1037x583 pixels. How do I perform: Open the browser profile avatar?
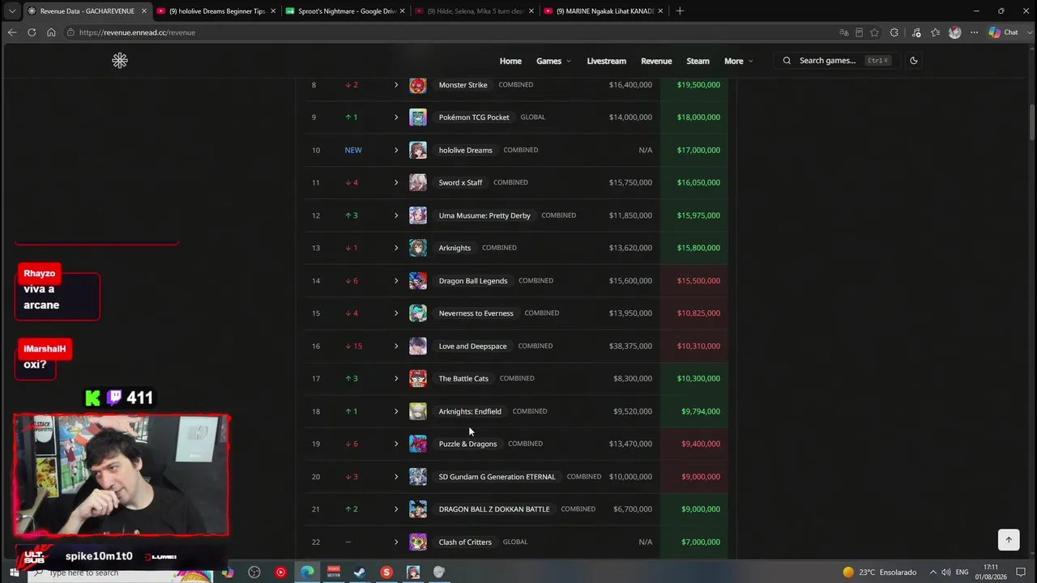pyautogui.click(x=954, y=32)
